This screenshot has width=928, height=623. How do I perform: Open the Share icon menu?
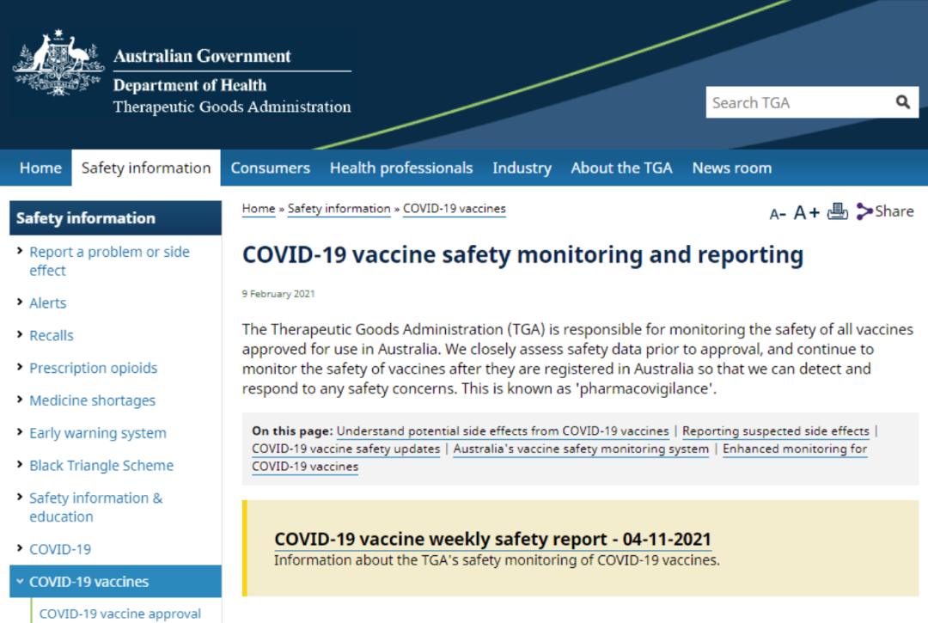[x=885, y=211]
